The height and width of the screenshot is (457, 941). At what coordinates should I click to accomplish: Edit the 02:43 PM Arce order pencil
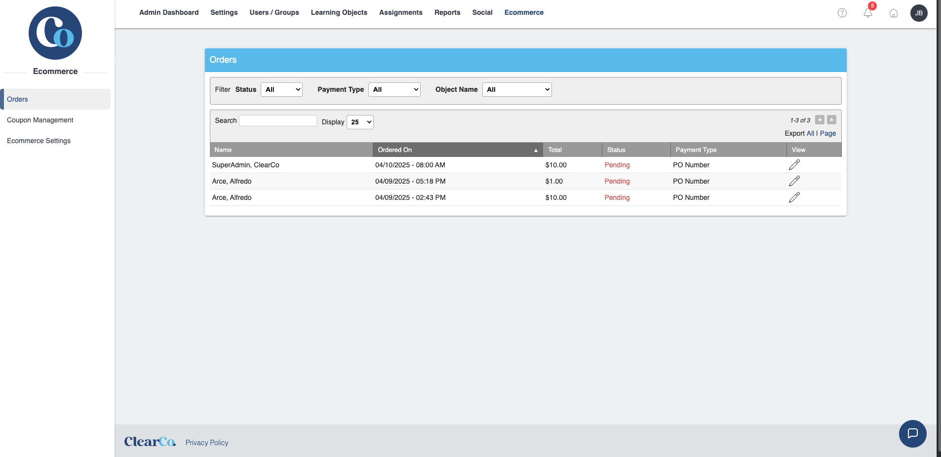coord(794,197)
